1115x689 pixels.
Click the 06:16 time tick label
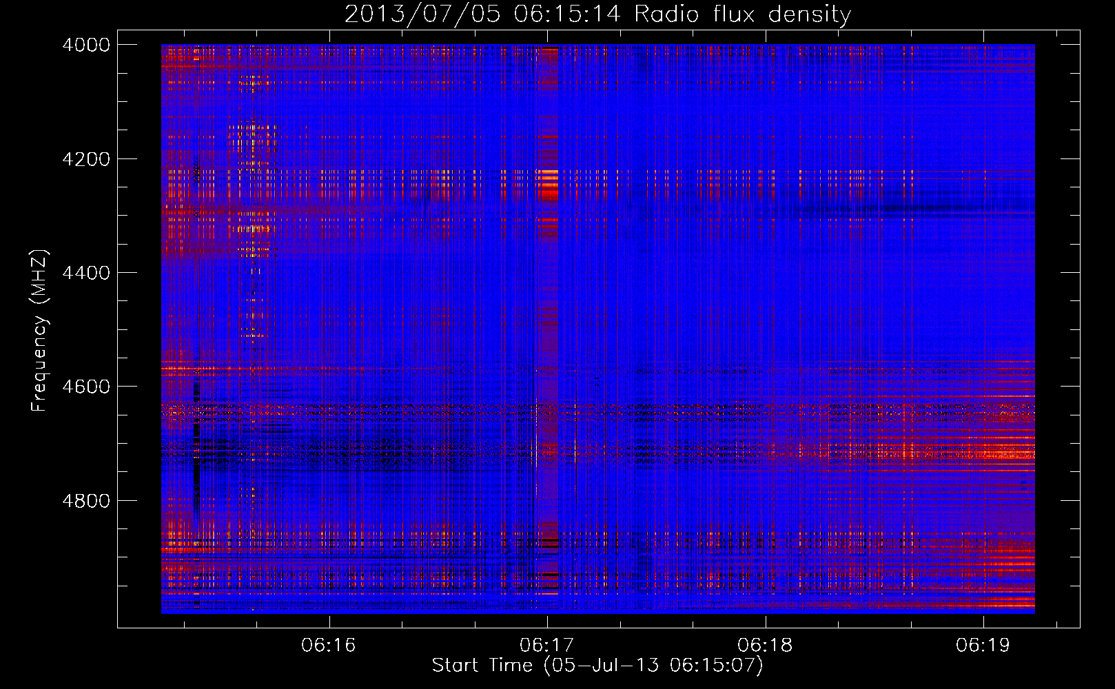(329, 645)
